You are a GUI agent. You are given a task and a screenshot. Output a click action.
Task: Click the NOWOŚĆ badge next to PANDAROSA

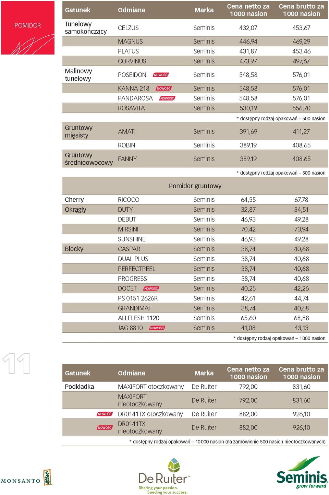point(167,98)
